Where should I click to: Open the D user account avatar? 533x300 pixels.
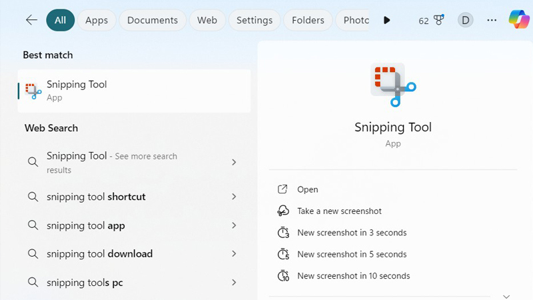[x=465, y=20]
